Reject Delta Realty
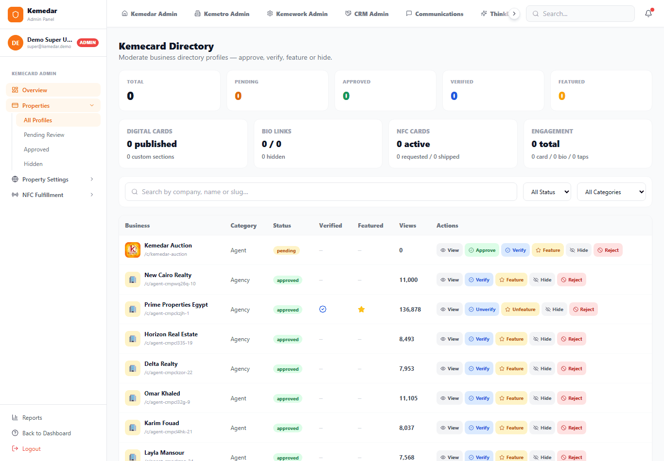 pyautogui.click(x=572, y=368)
